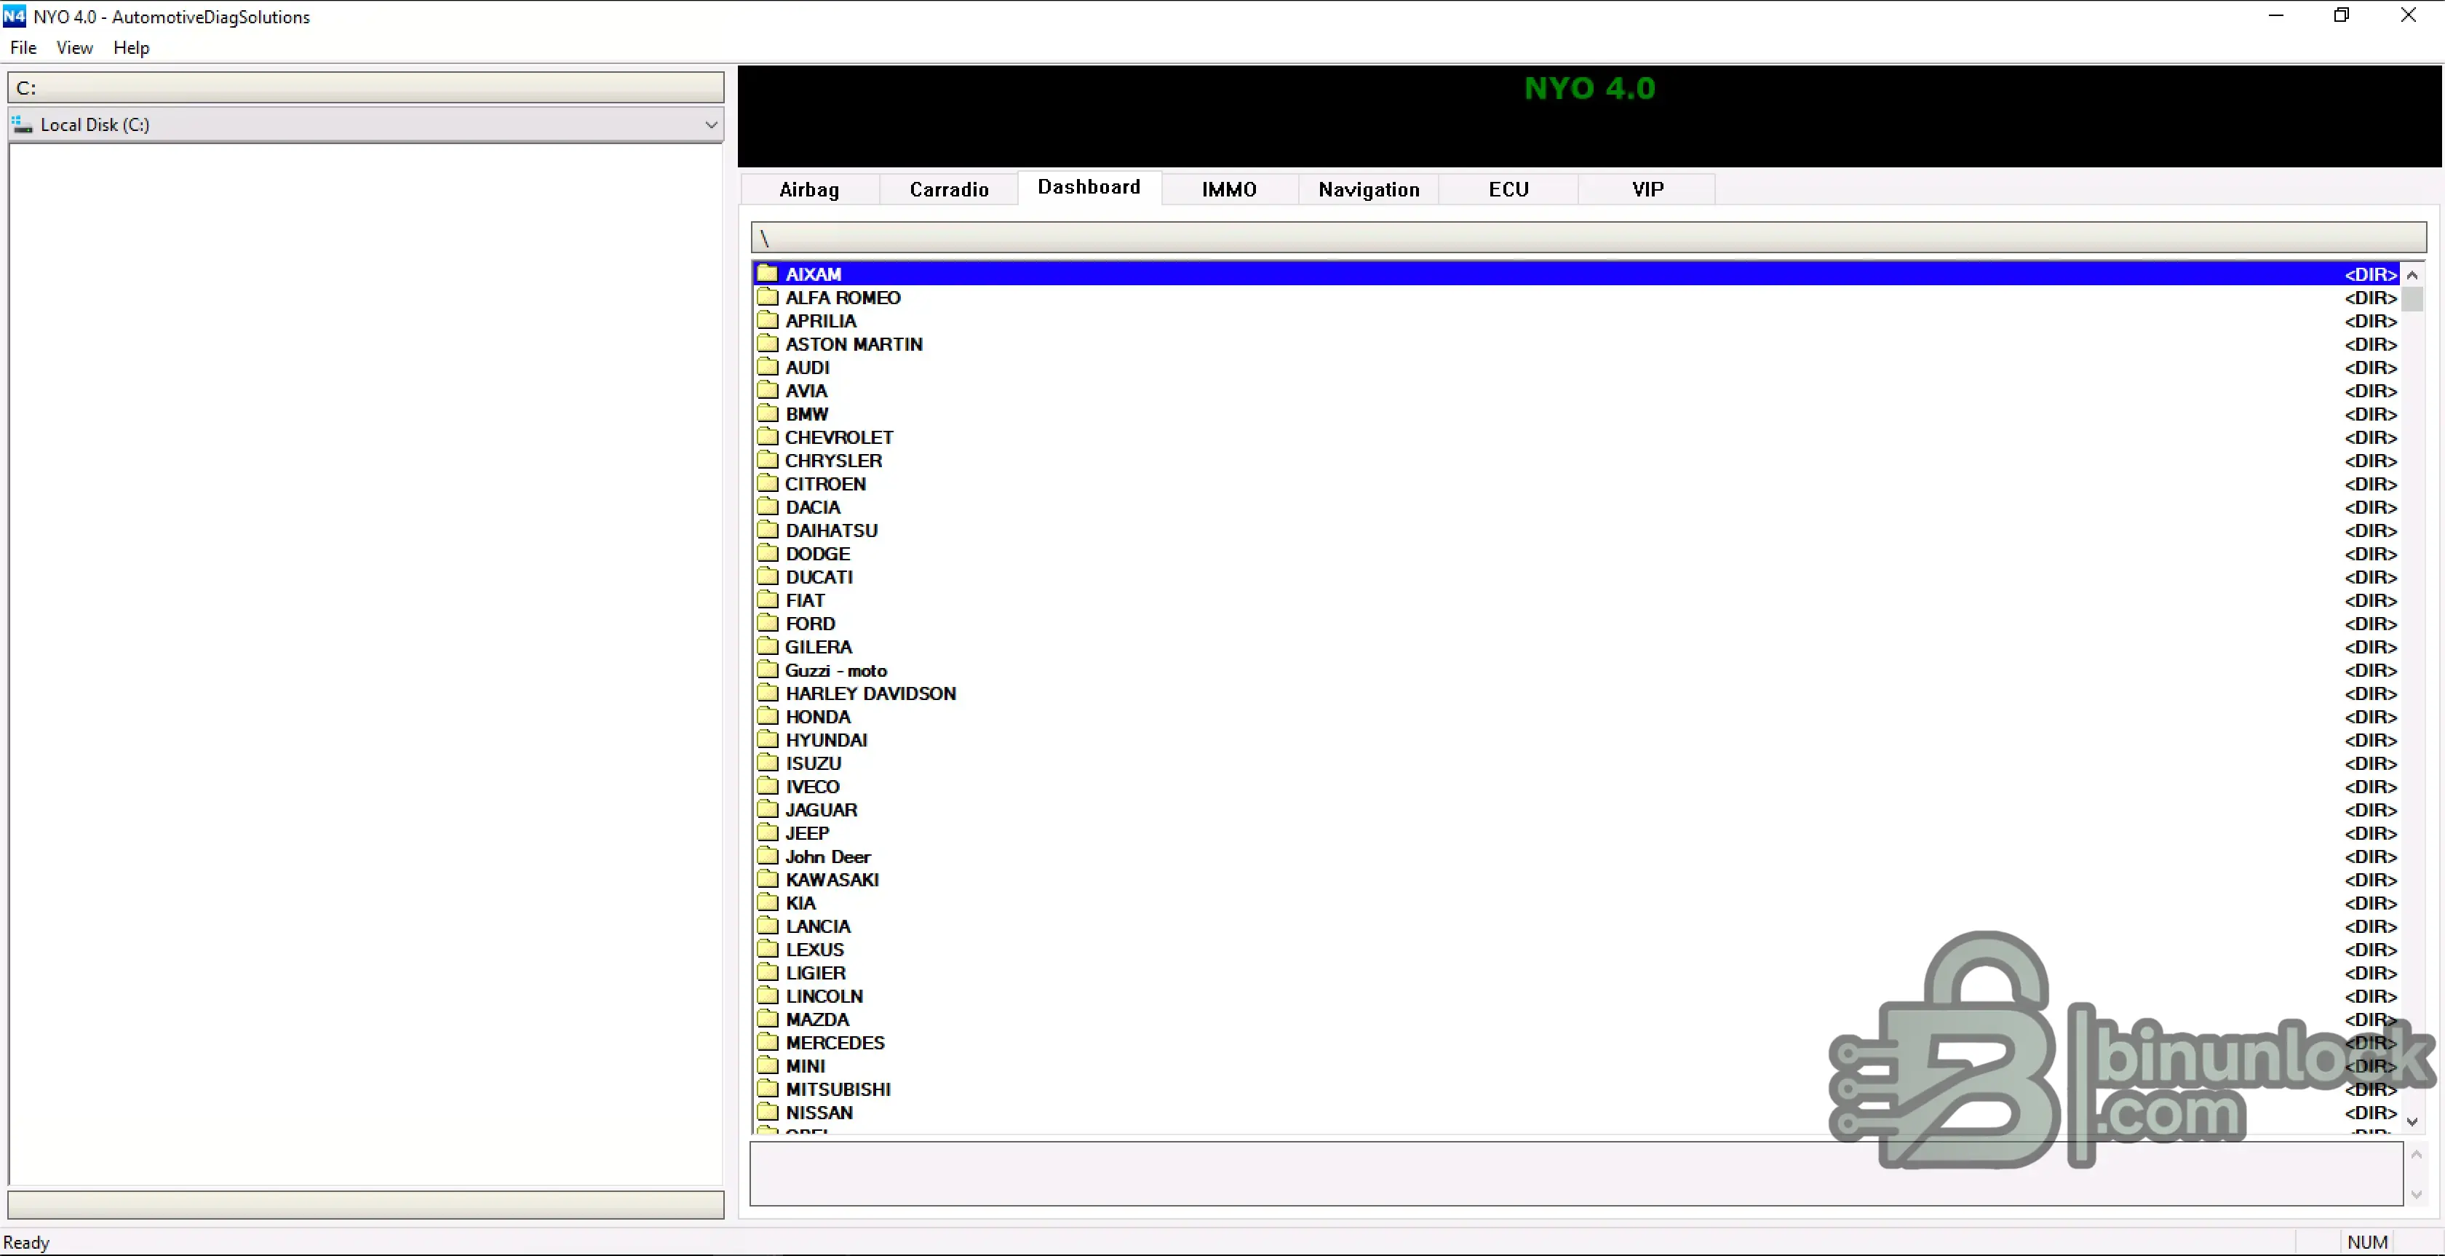Click the DAIHATSU folder icon
The image size is (2445, 1256).
(x=767, y=530)
